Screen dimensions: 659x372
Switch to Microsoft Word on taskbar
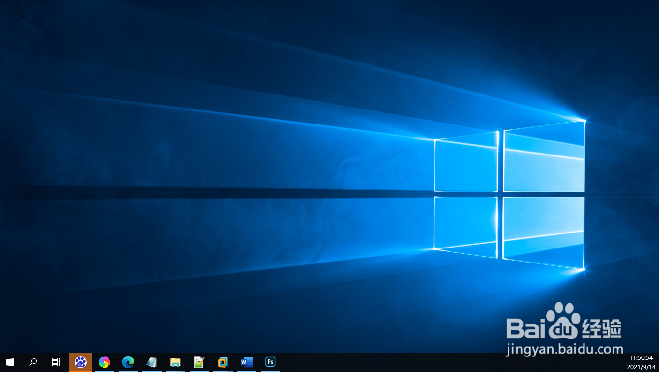click(x=246, y=362)
